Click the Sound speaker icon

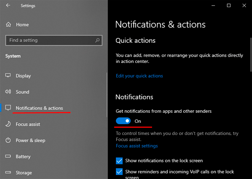click(x=8, y=92)
